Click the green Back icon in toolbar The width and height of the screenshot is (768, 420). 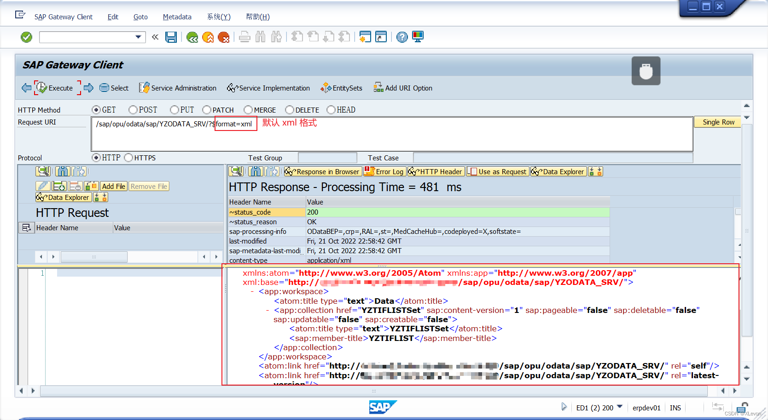point(192,37)
